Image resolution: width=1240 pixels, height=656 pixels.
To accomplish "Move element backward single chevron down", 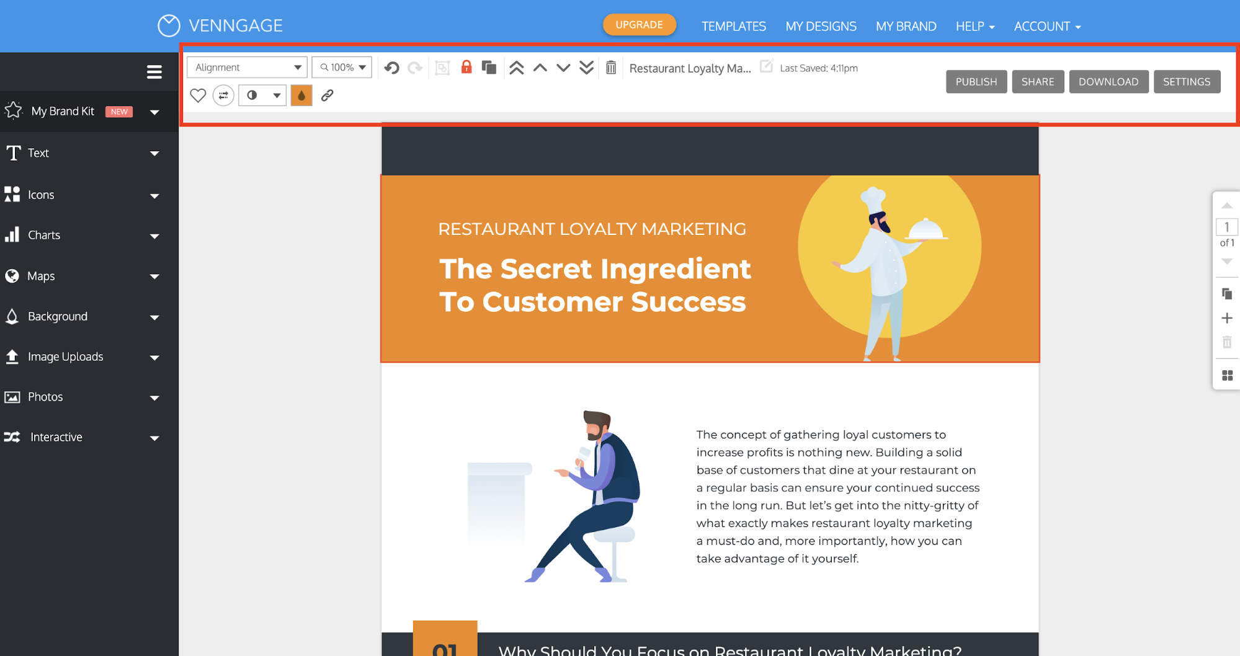I will click(563, 68).
